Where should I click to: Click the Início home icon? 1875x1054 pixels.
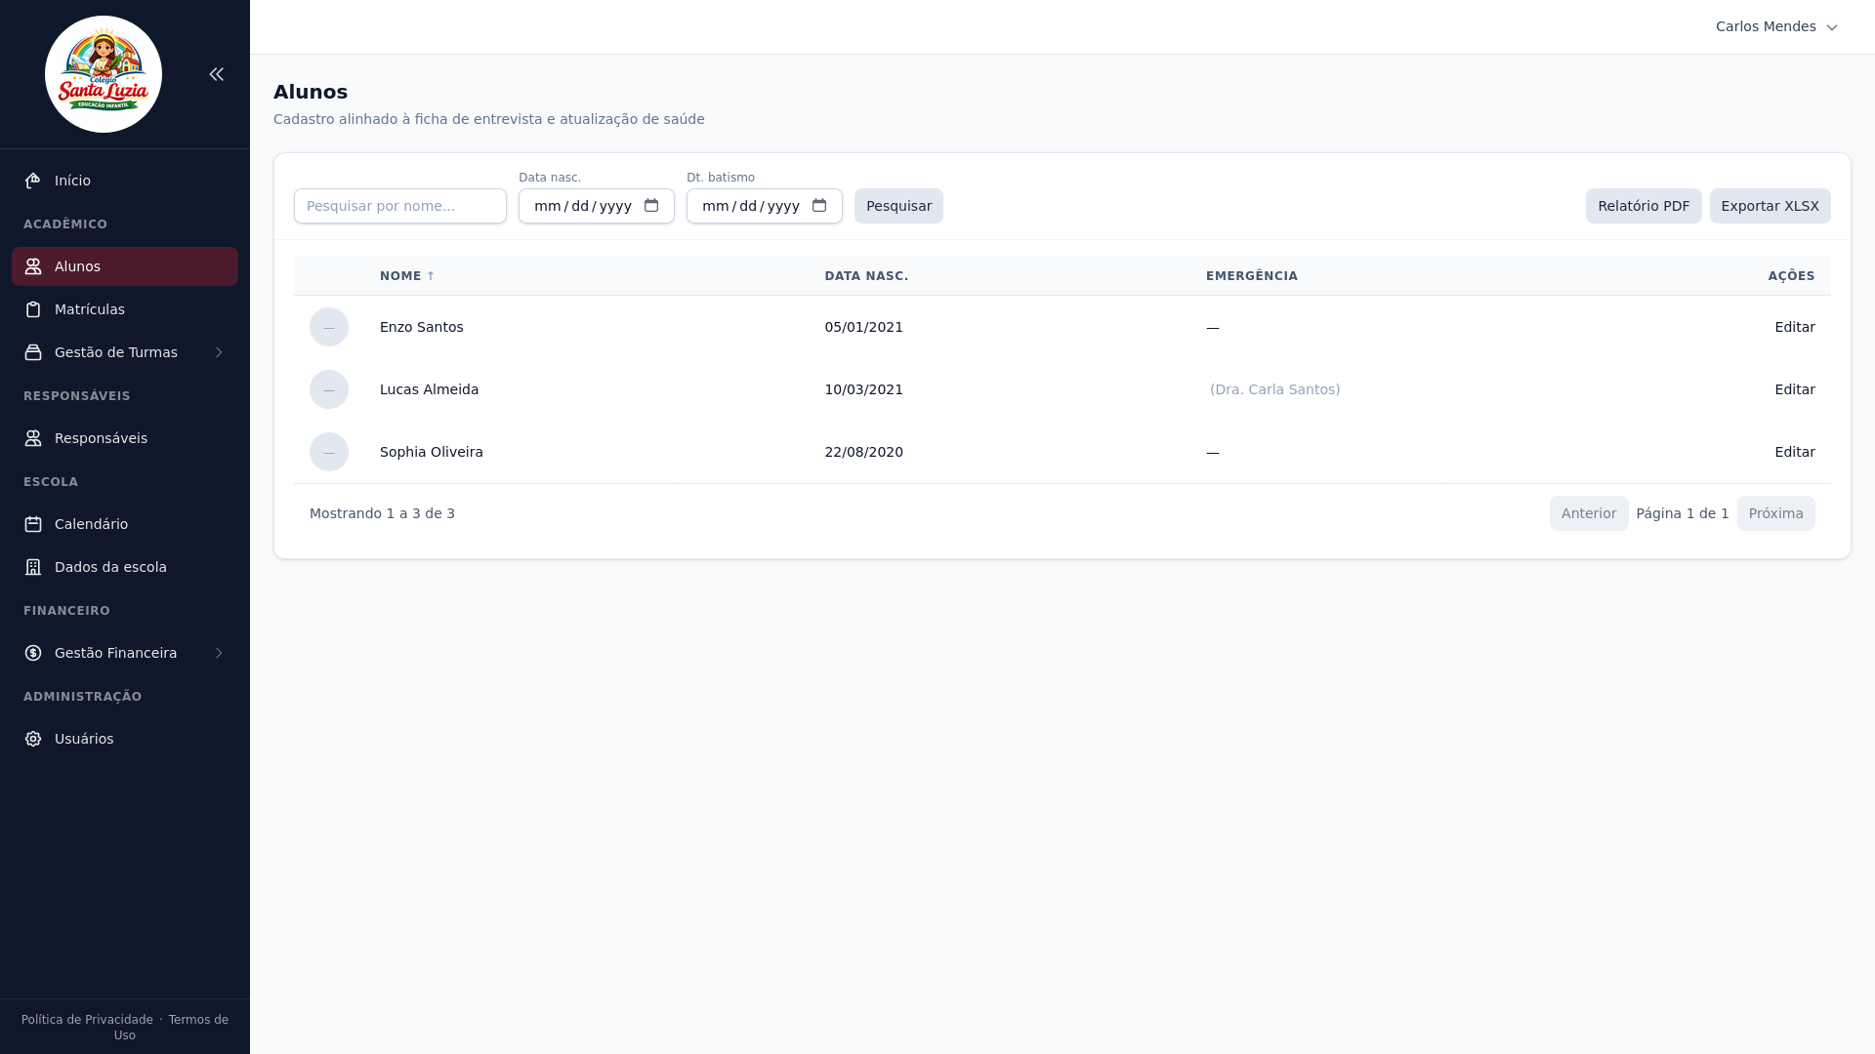33,181
